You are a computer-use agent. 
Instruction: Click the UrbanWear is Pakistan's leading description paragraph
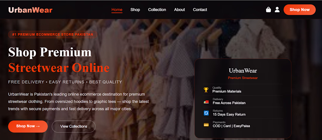pos(78,102)
